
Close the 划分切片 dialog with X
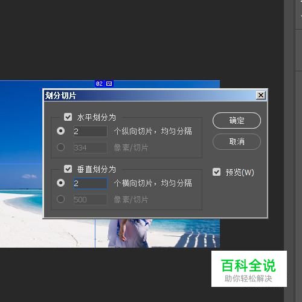(261, 95)
